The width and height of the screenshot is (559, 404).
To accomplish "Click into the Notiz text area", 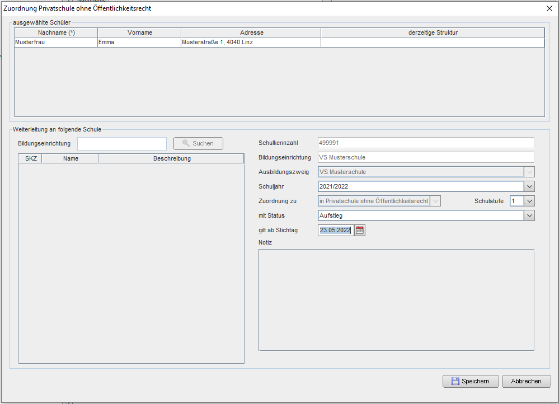I will click(396, 300).
